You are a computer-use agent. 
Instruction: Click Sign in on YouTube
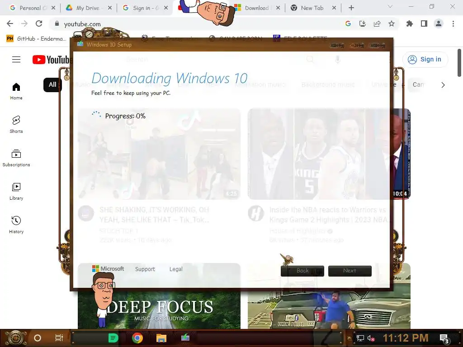425,60
